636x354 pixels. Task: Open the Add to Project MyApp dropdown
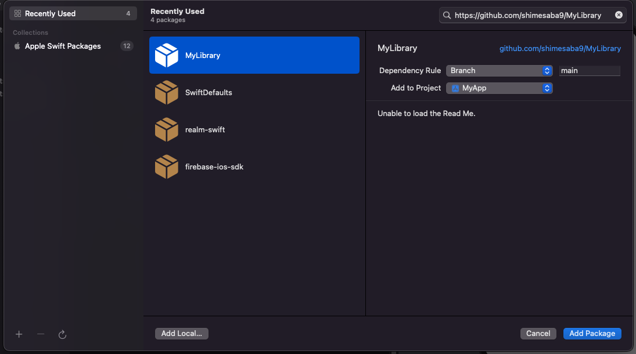tap(500, 88)
